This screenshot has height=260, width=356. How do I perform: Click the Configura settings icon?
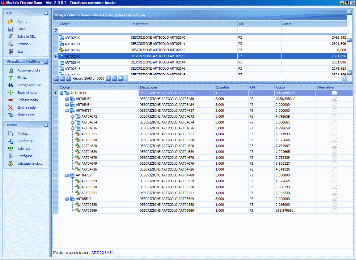tap(11, 156)
